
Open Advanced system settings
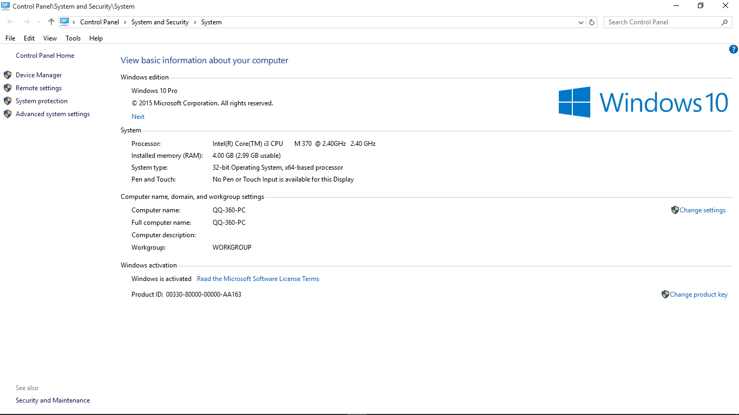52,114
